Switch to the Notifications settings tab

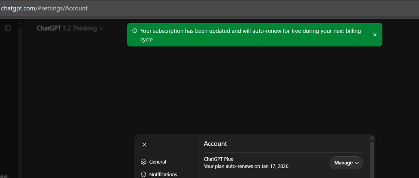click(x=163, y=174)
